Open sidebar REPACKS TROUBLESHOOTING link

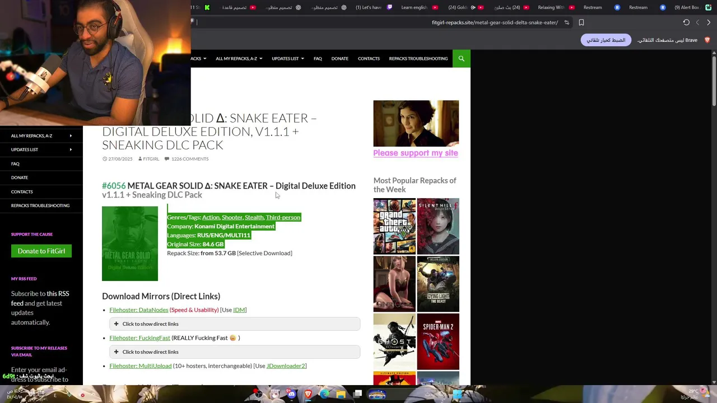40,205
